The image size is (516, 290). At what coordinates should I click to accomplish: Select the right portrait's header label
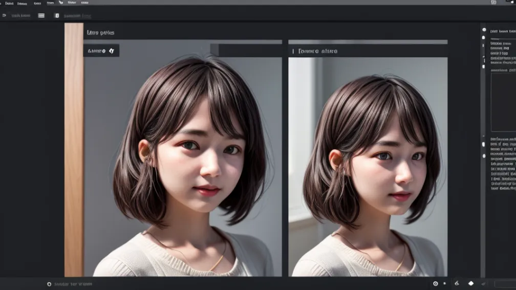click(x=315, y=51)
